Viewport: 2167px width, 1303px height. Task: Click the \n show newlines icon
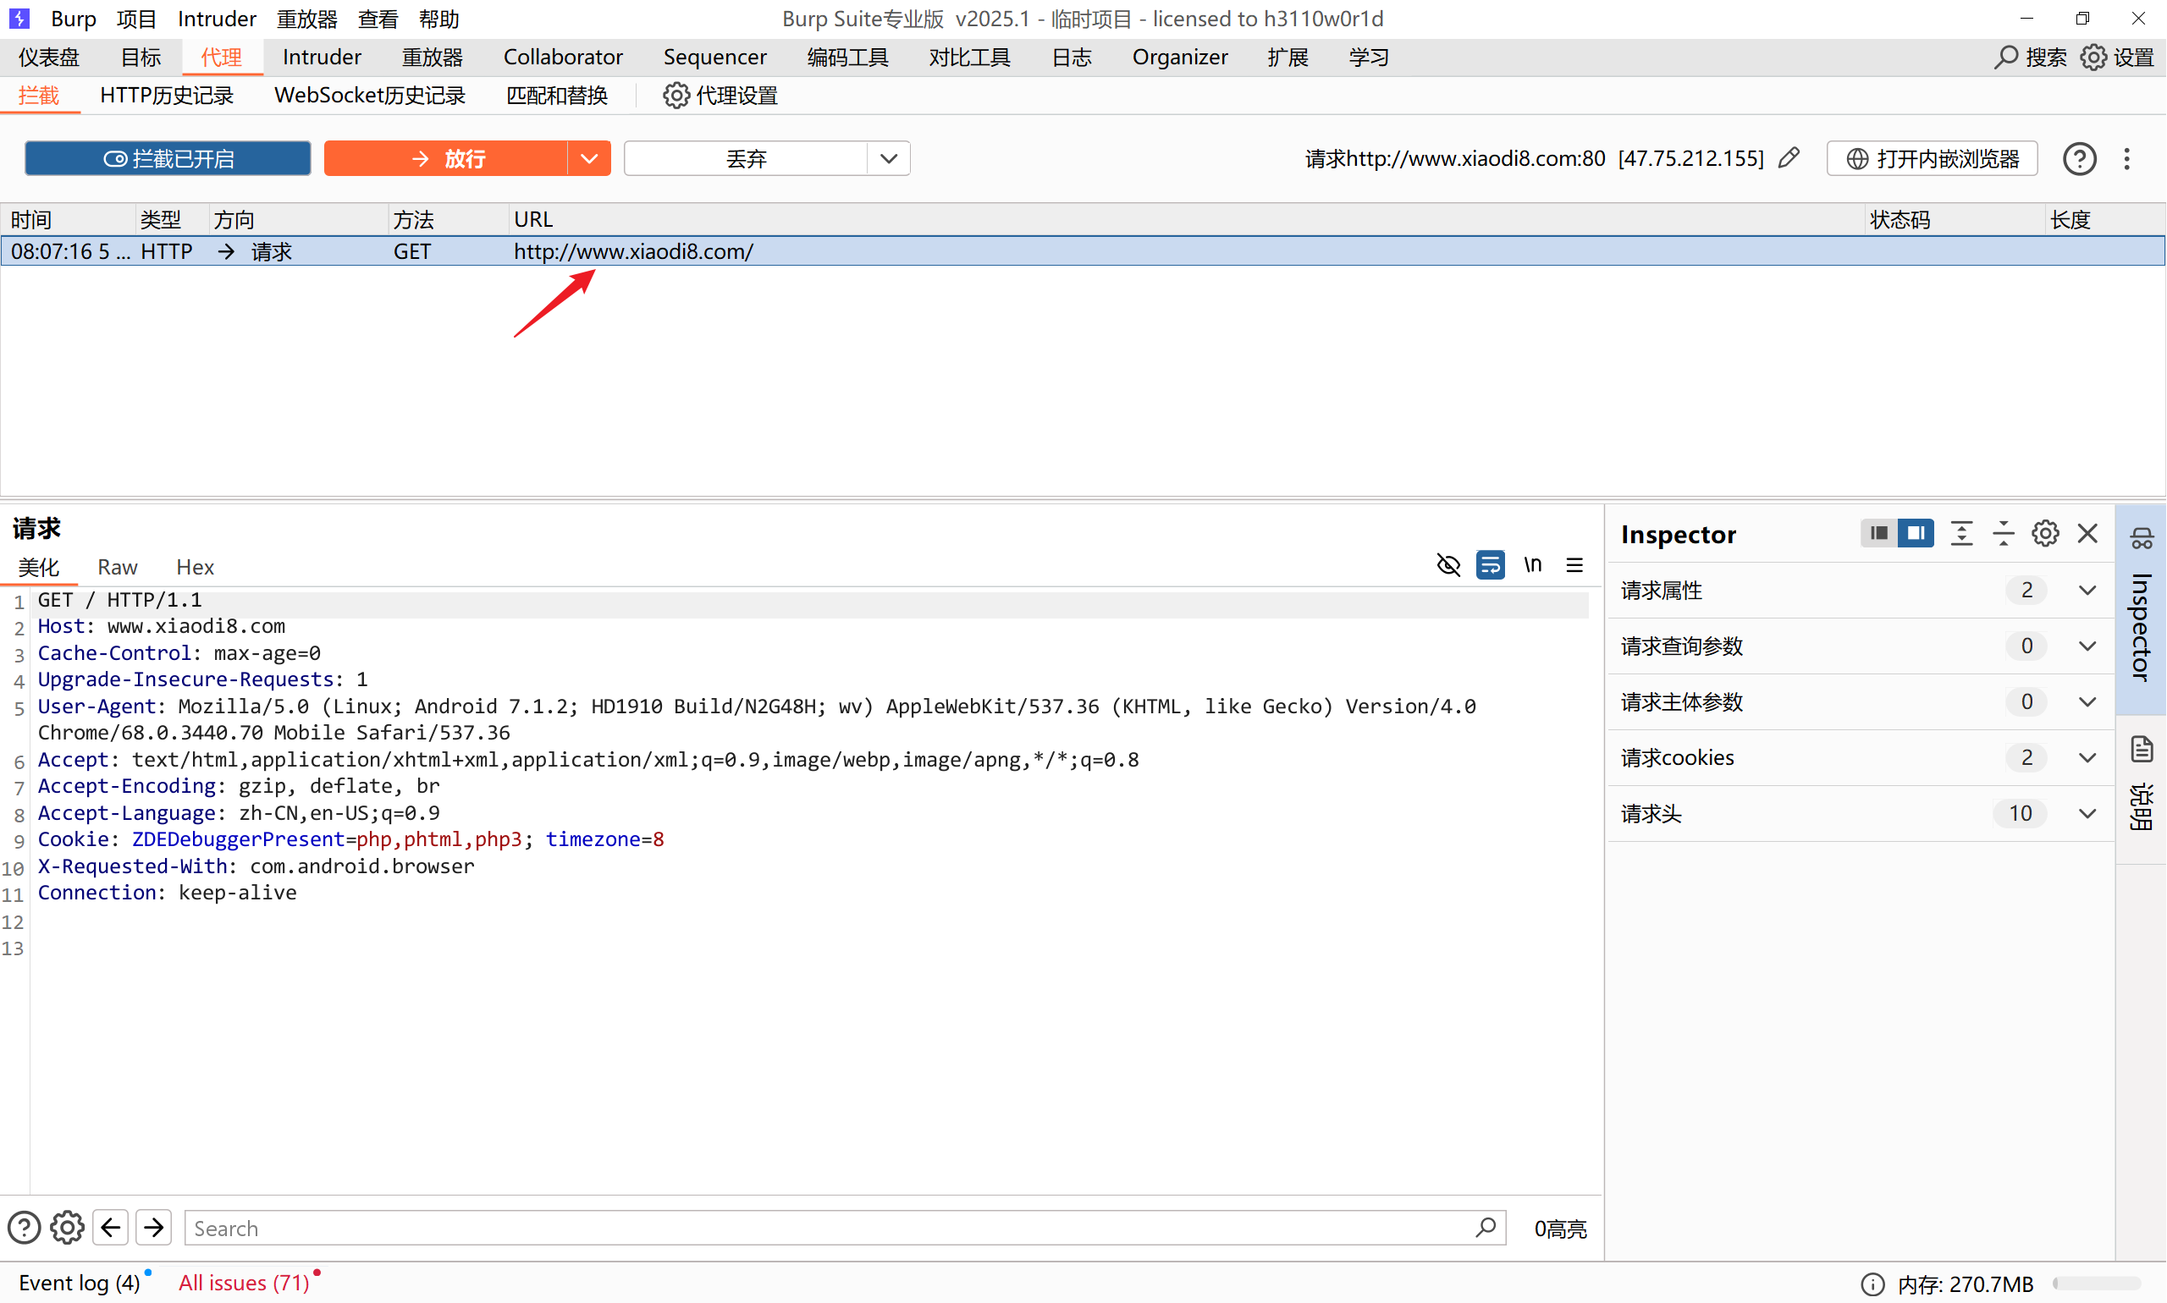1532,564
